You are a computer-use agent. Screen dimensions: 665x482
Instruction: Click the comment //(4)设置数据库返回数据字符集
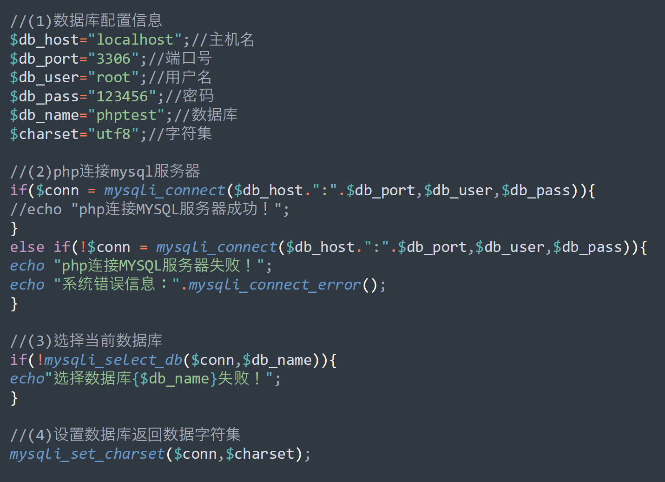tap(125, 436)
